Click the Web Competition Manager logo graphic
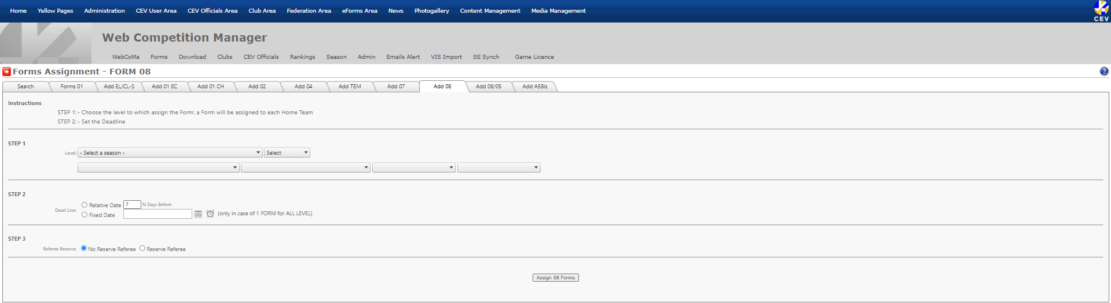 coord(46,43)
